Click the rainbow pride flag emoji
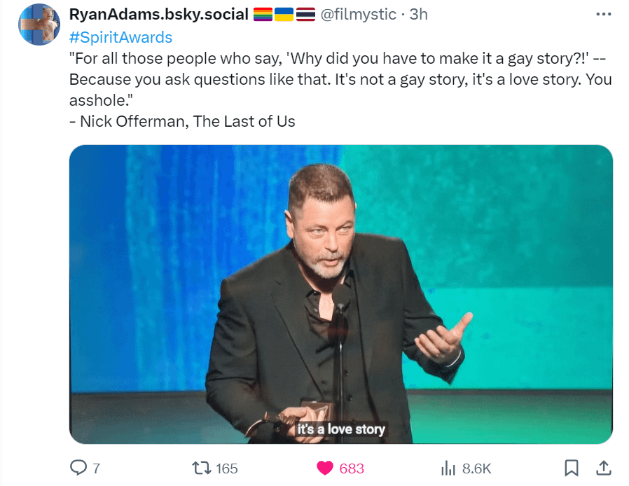The width and height of the screenshot is (629, 486). (262, 15)
